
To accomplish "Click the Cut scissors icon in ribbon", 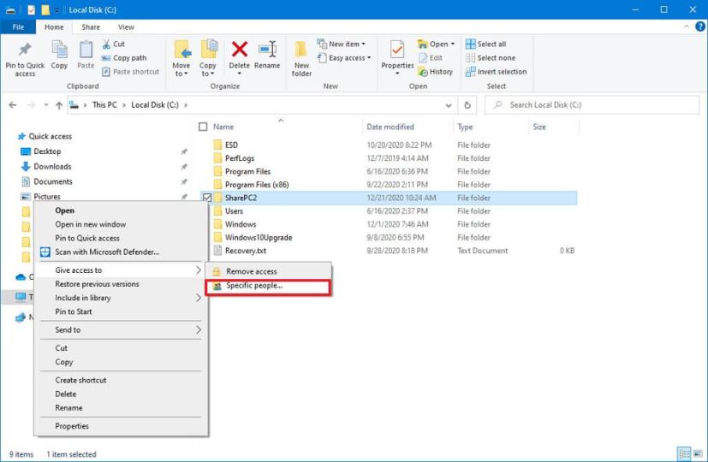I will point(106,44).
